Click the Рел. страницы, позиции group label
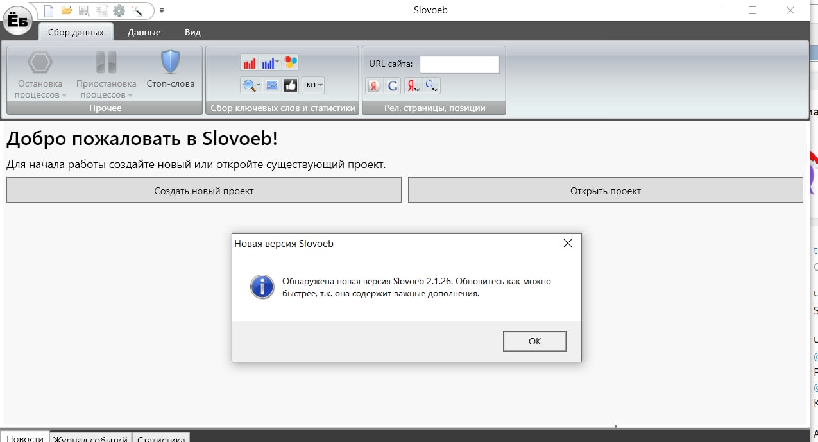Screen dimensions: 818x442 tap(434, 108)
